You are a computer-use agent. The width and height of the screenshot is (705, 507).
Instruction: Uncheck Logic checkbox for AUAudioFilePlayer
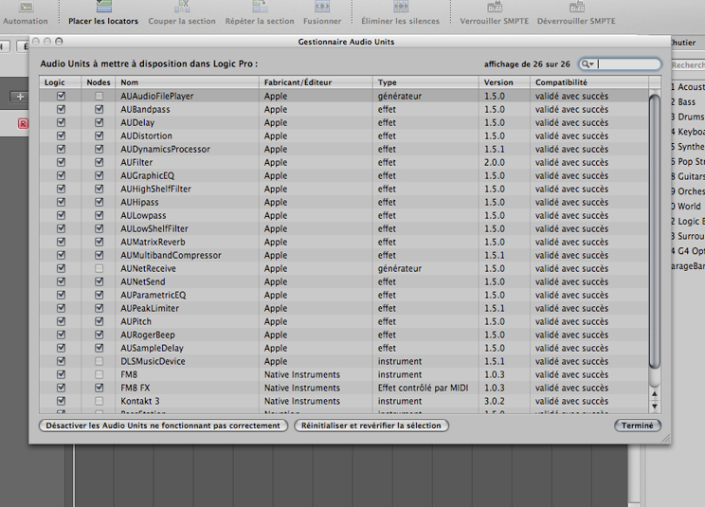point(62,96)
